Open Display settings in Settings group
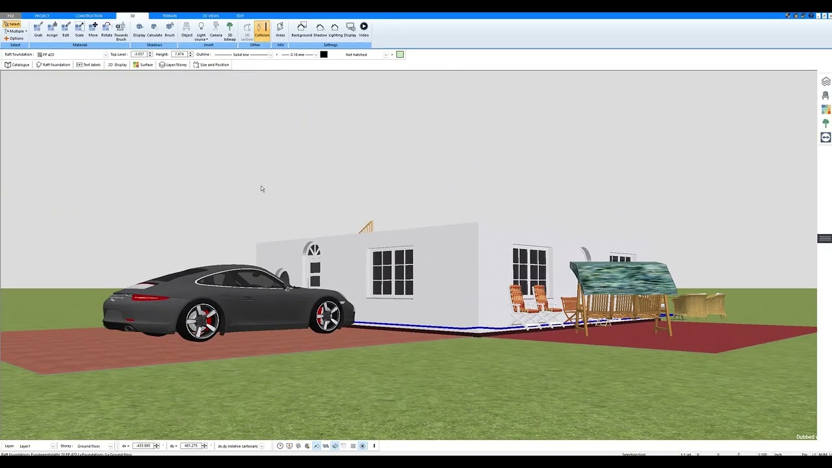 tap(350, 29)
